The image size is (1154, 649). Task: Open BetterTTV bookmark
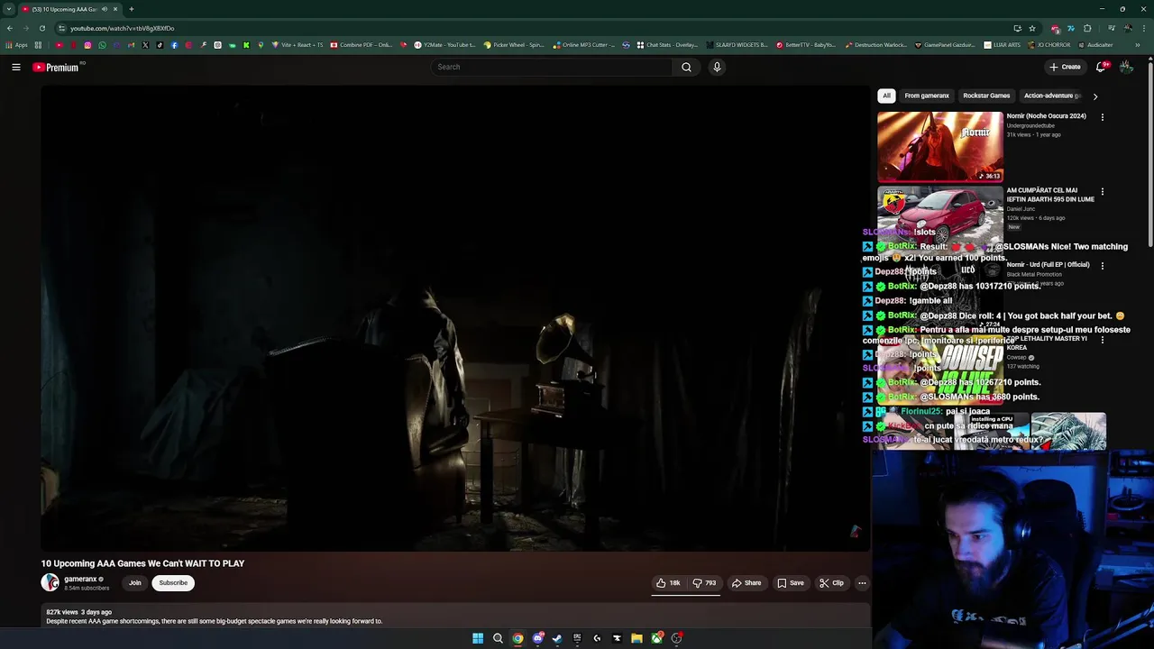point(806,44)
